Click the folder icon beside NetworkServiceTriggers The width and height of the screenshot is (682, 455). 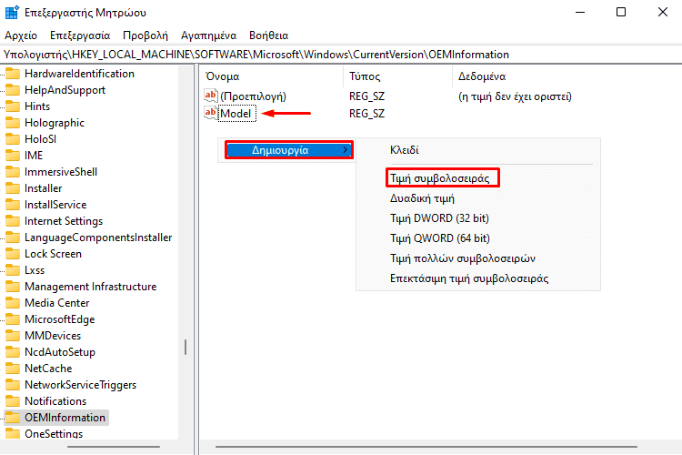point(13,385)
